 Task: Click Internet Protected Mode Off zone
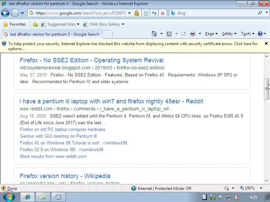pos(161,189)
